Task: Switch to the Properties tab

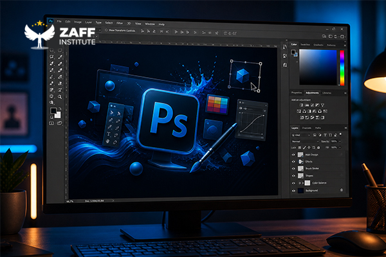Action: tap(297, 93)
